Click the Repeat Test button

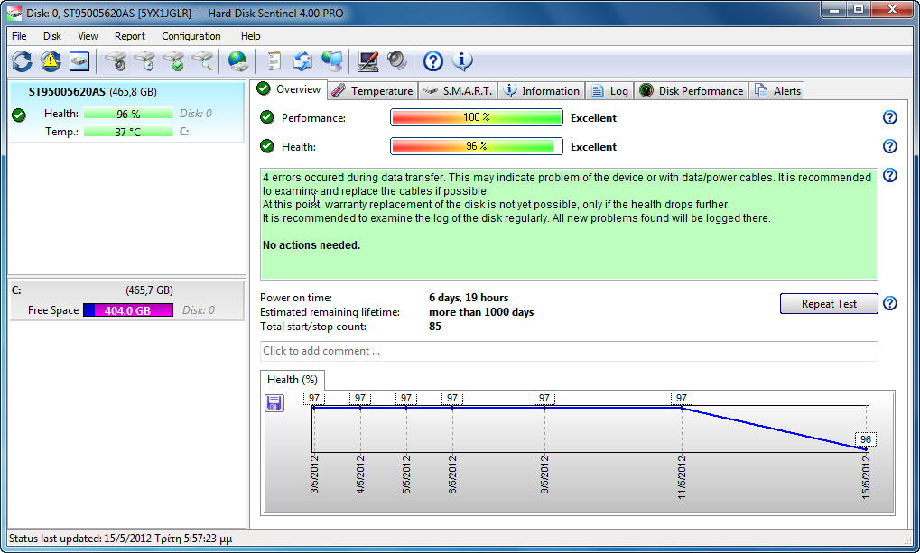[829, 304]
